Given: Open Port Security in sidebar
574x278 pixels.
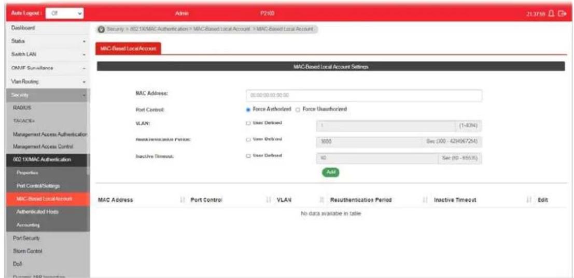Looking at the screenshot, I should click(47, 238).
